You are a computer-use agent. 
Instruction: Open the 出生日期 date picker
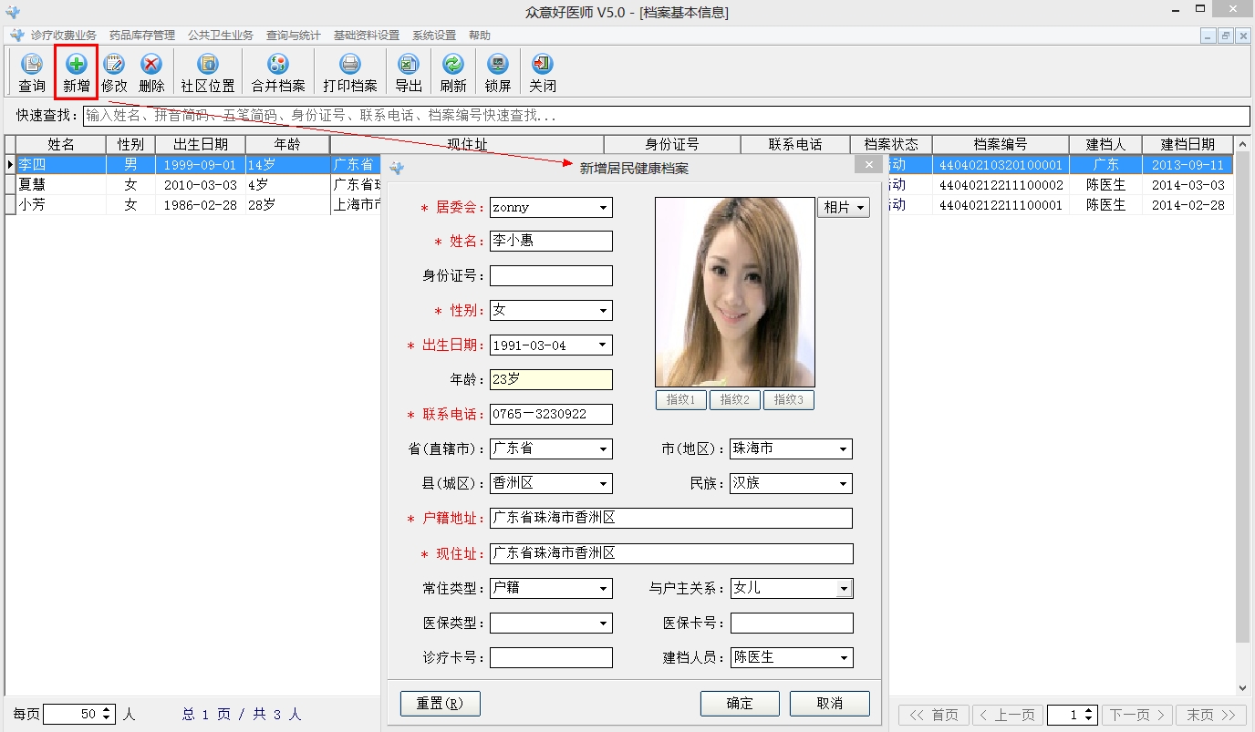[x=603, y=345]
